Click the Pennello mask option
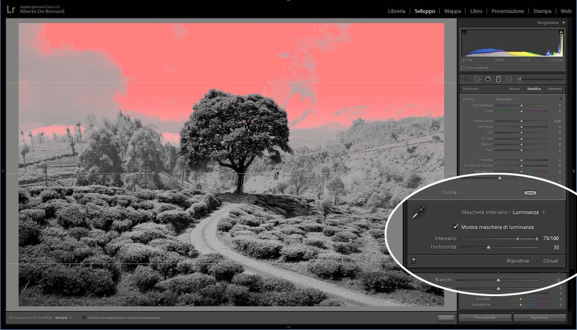Viewport: 577px width, 330px height. coord(554,89)
